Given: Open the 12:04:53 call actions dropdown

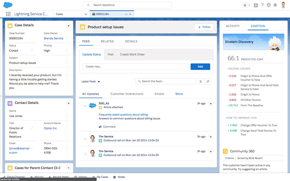Looking at the screenshot, I should pyautogui.click(x=211, y=137).
